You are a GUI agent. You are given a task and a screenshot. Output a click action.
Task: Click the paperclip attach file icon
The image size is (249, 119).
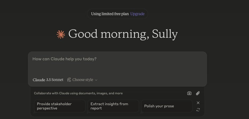[x=198, y=93]
